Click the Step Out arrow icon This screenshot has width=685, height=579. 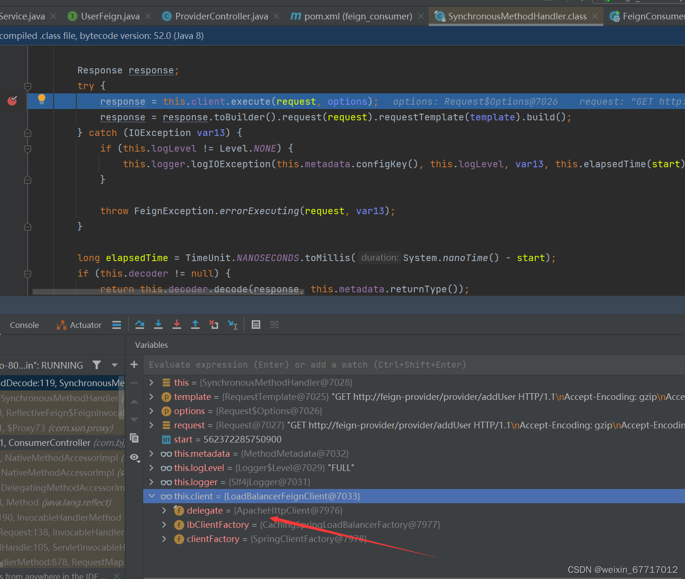pyautogui.click(x=195, y=325)
